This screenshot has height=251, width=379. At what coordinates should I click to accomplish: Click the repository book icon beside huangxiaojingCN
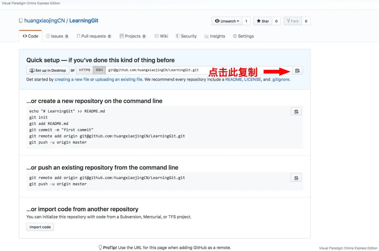tap(21, 21)
